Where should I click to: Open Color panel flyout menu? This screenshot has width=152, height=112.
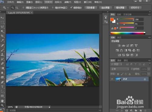tap(149, 14)
